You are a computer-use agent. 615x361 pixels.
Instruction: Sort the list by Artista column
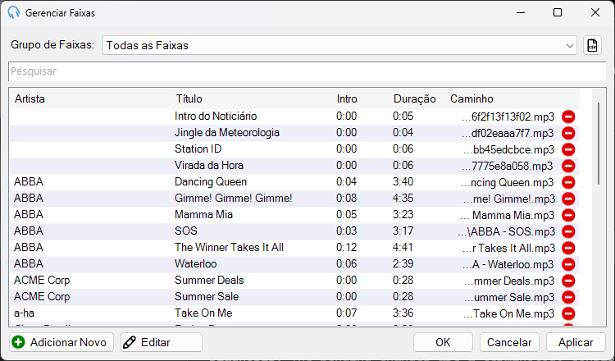click(30, 99)
